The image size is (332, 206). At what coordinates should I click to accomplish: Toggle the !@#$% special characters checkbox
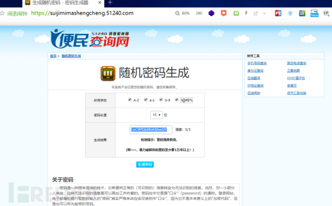point(177,100)
